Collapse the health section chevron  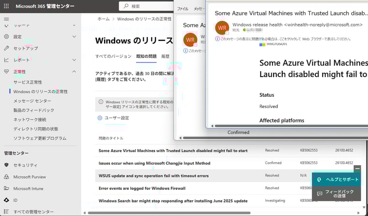[74, 71]
